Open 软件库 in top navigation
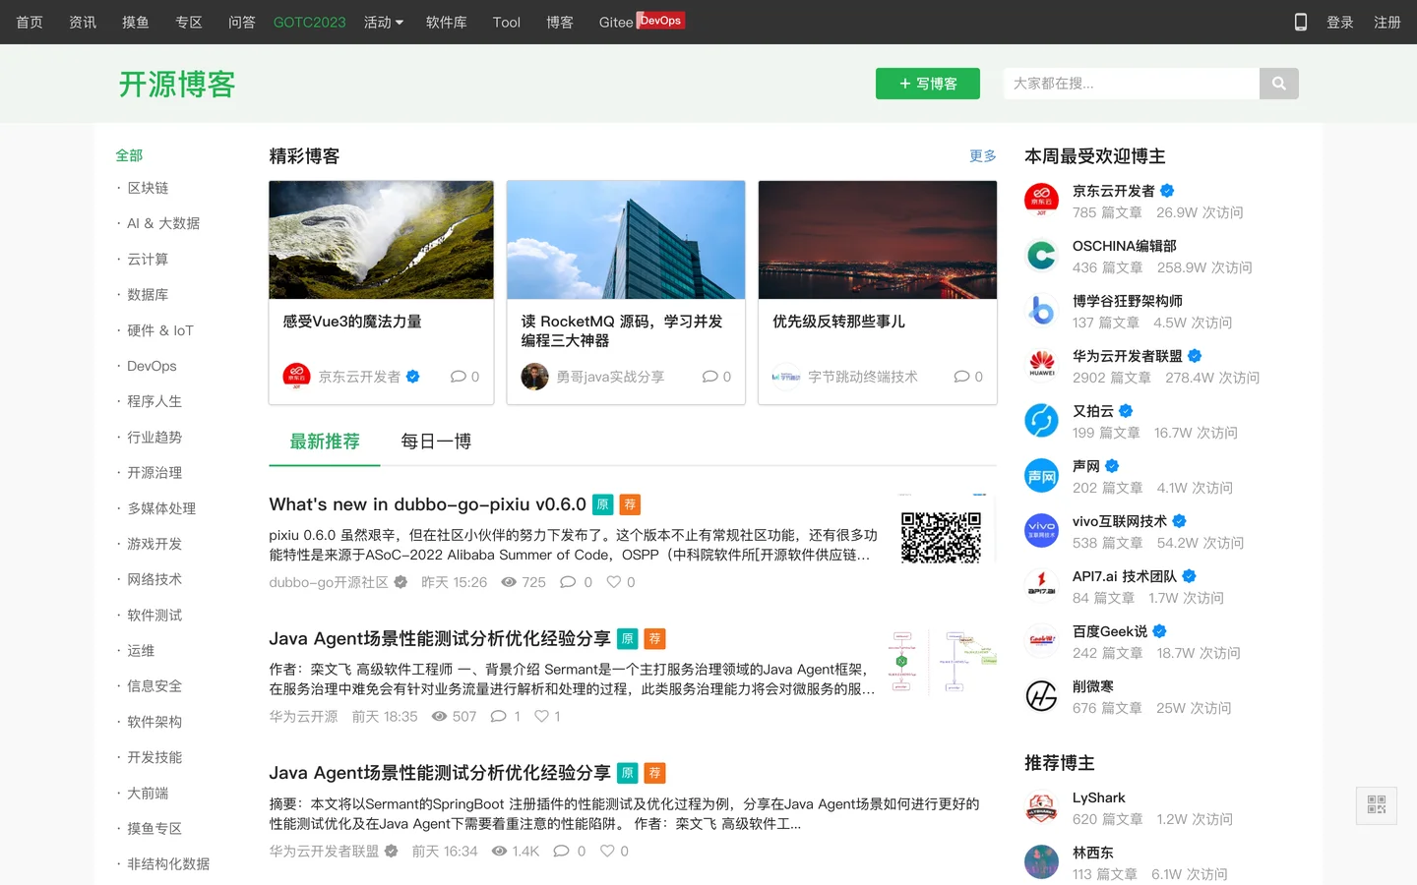1417x885 pixels. pos(447,22)
